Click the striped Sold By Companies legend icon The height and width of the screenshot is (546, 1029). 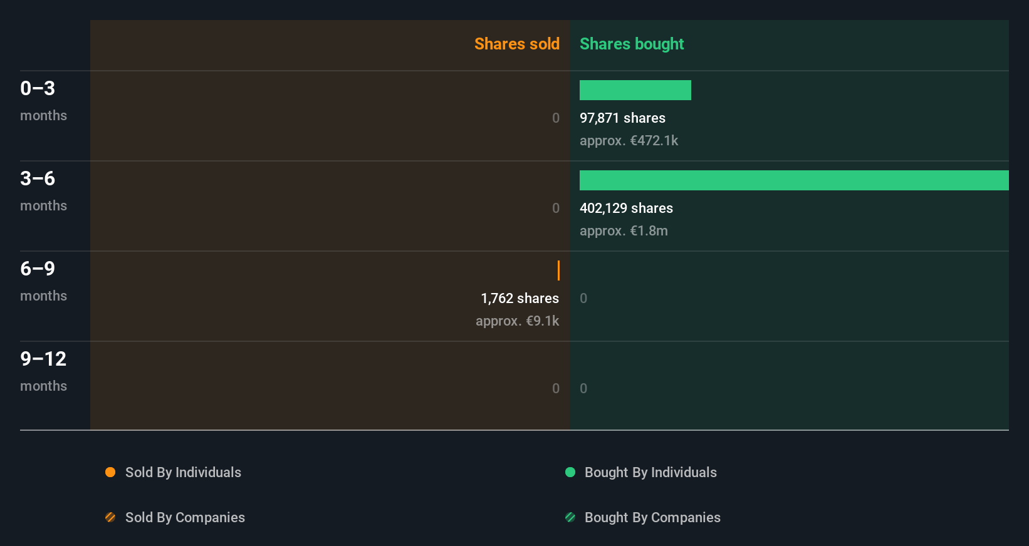coord(110,517)
